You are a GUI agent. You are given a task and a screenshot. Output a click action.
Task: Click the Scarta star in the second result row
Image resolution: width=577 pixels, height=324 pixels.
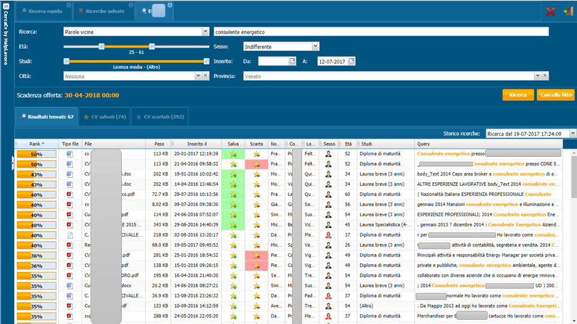[256, 164]
